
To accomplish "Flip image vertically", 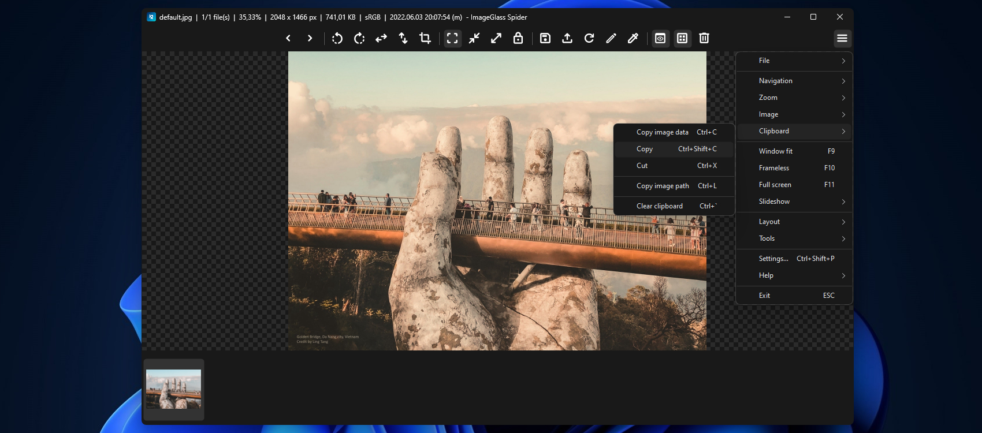I will (403, 38).
